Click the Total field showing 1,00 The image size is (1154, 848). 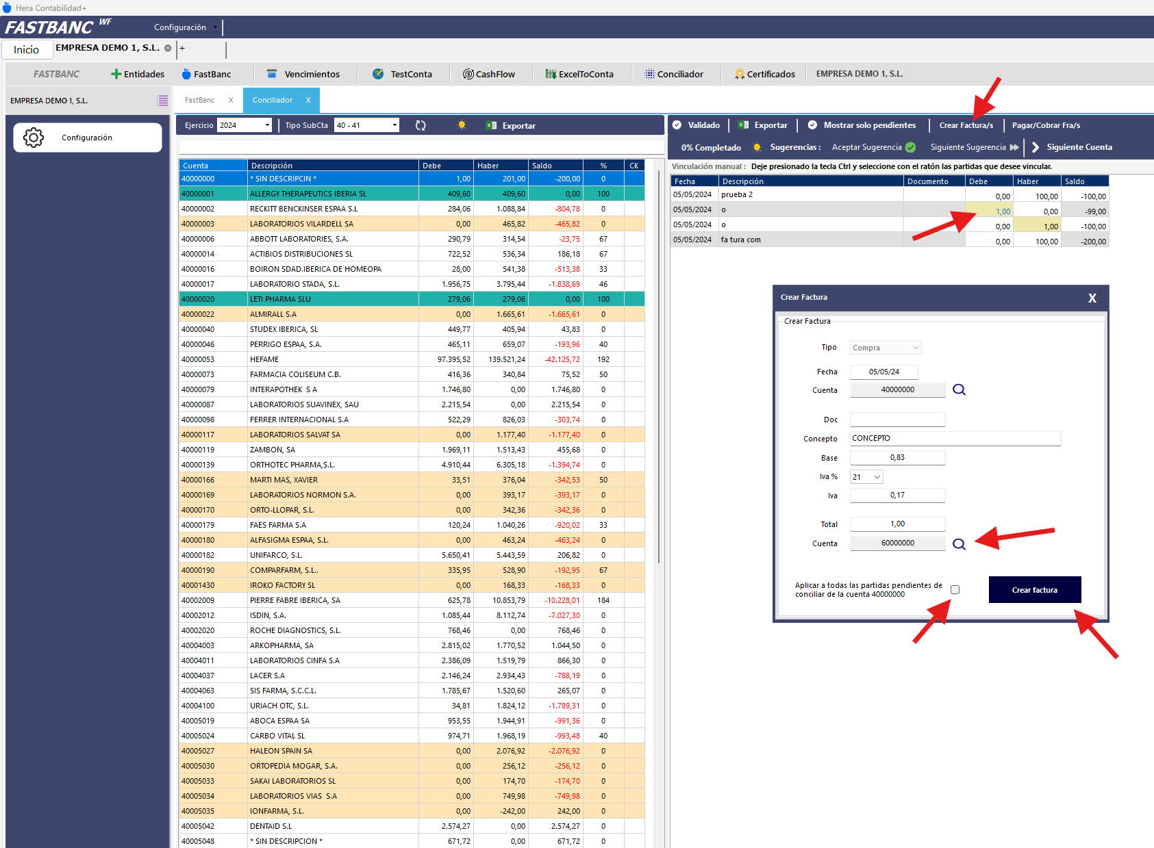[897, 524]
